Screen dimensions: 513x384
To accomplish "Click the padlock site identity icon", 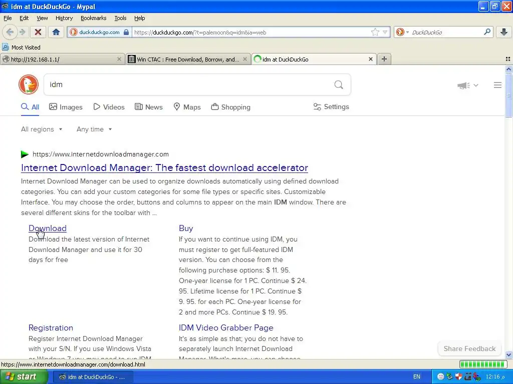I will (126, 32).
